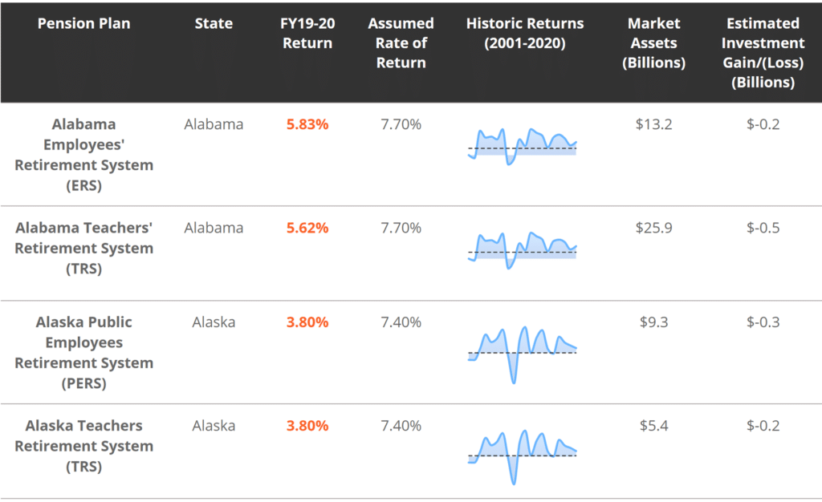Click the Pension Plan column header
The width and height of the screenshot is (822, 502).
point(83,23)
